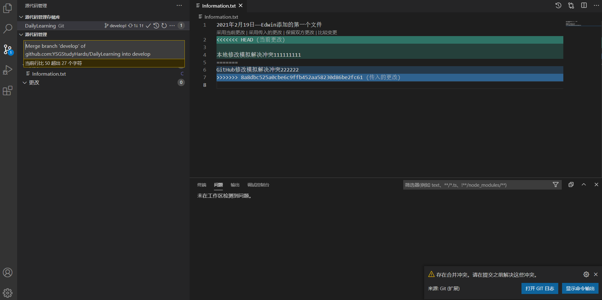602x300 pixels.
Task: Click line 6 text GitHub修改模拟解决冲突222222
Action: 257,70
